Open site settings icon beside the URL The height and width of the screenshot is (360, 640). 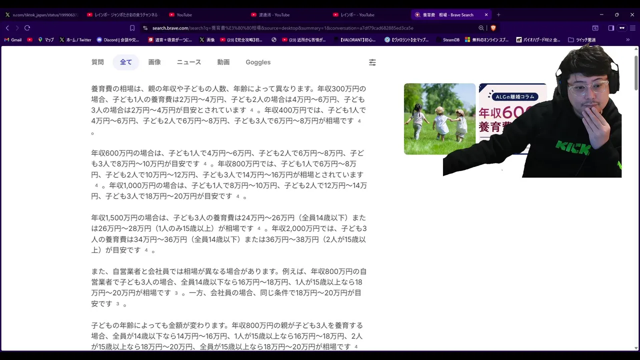tap(145, 28)
